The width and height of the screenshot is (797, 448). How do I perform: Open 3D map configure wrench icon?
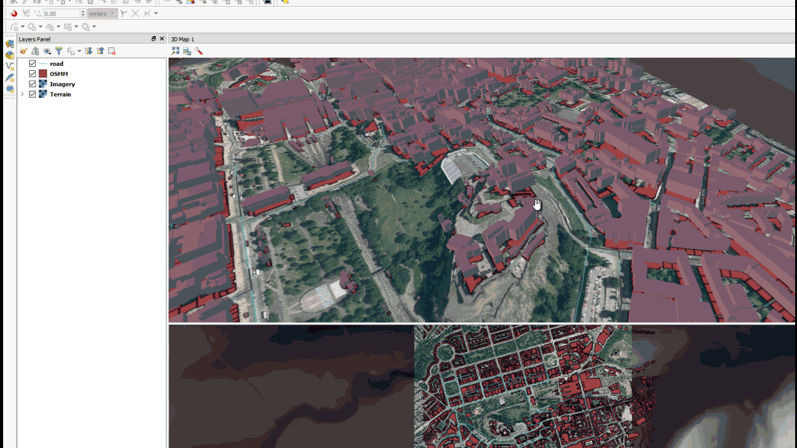[x=199, y=51]
